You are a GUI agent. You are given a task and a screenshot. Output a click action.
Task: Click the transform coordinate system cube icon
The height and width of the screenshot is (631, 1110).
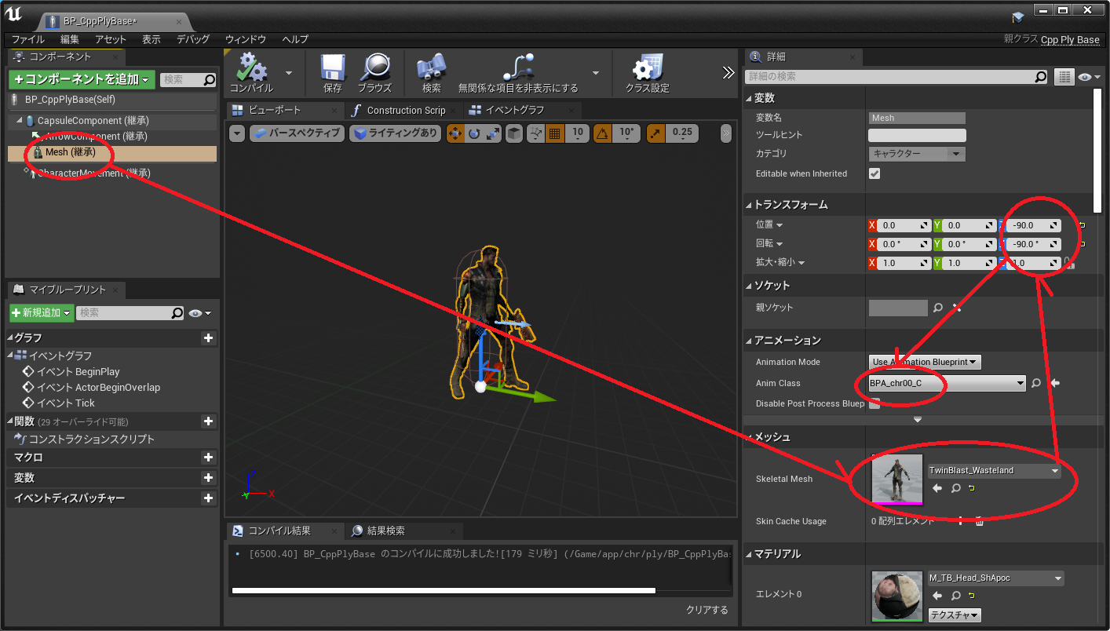514,133
